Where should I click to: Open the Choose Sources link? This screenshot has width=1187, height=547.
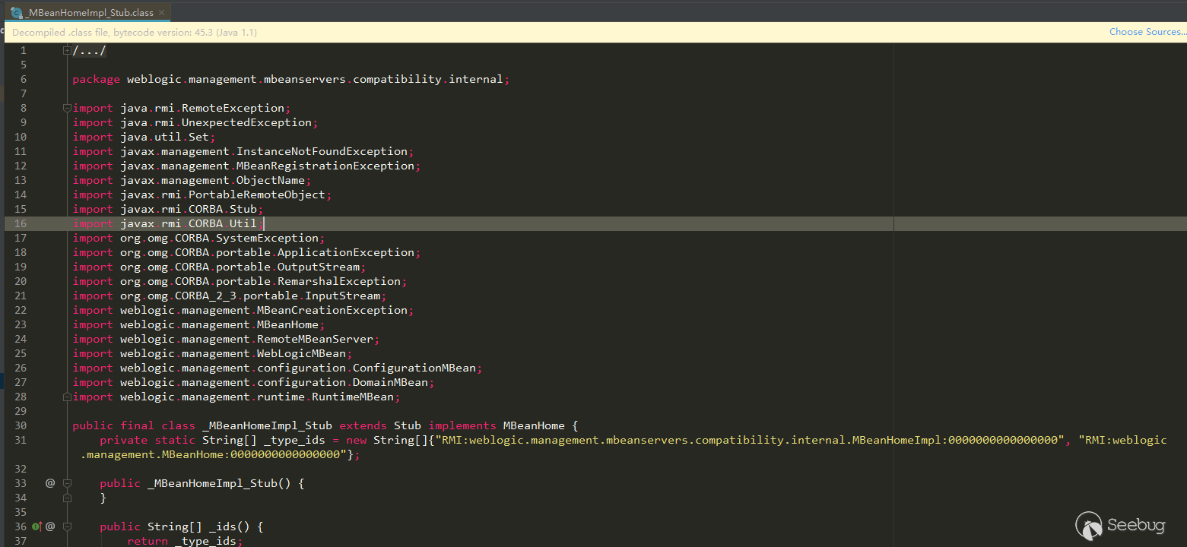tap(1147, 32)
